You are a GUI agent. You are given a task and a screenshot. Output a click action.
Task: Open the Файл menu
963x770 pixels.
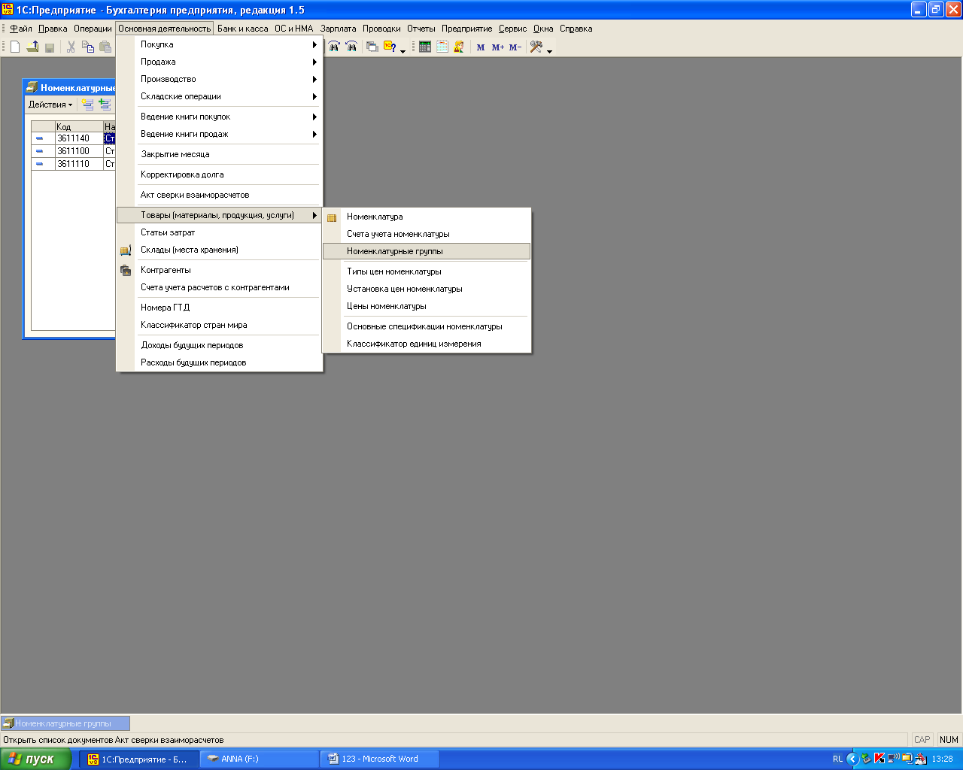click(x=20, y=29)
